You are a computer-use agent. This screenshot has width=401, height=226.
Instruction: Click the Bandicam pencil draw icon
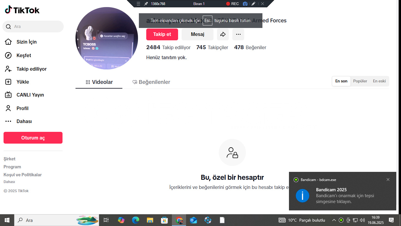[x=253, y=4]
